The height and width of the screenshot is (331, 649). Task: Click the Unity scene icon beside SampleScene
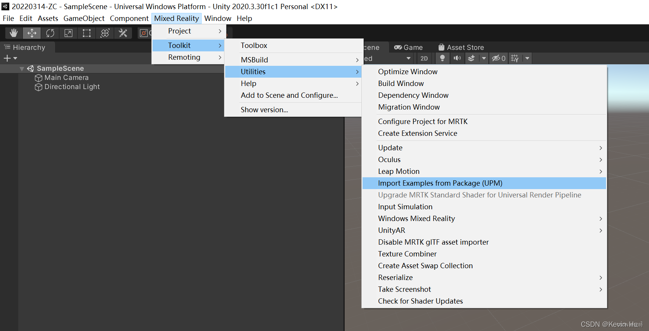point(30,68)
